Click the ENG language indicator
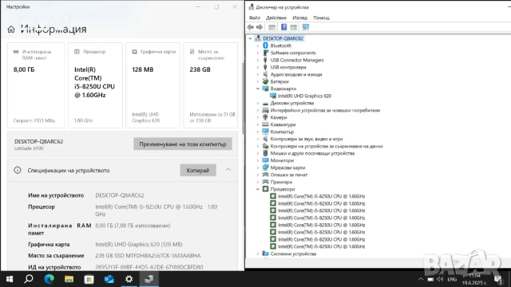The height and width of the screenshot is (287, 511). click(x=452, y=279)
